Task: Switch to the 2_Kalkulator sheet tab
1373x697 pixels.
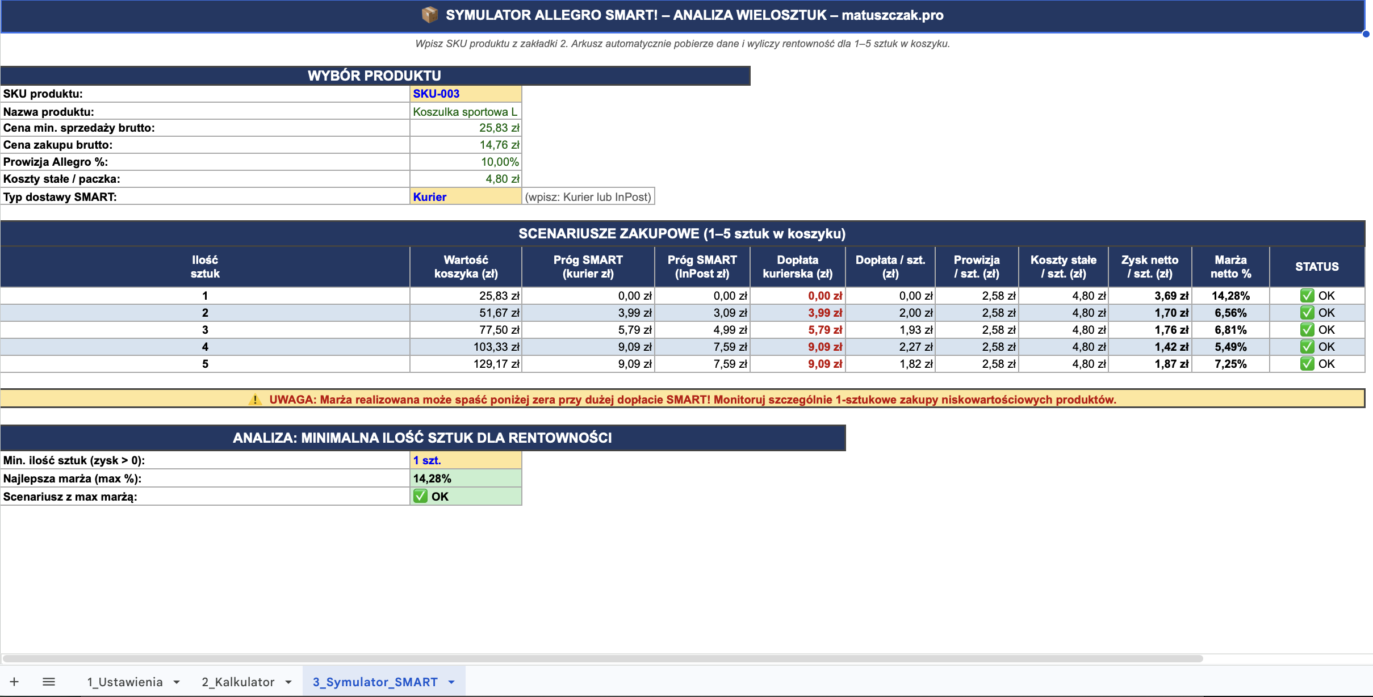Action: click(x=238, y=682)
